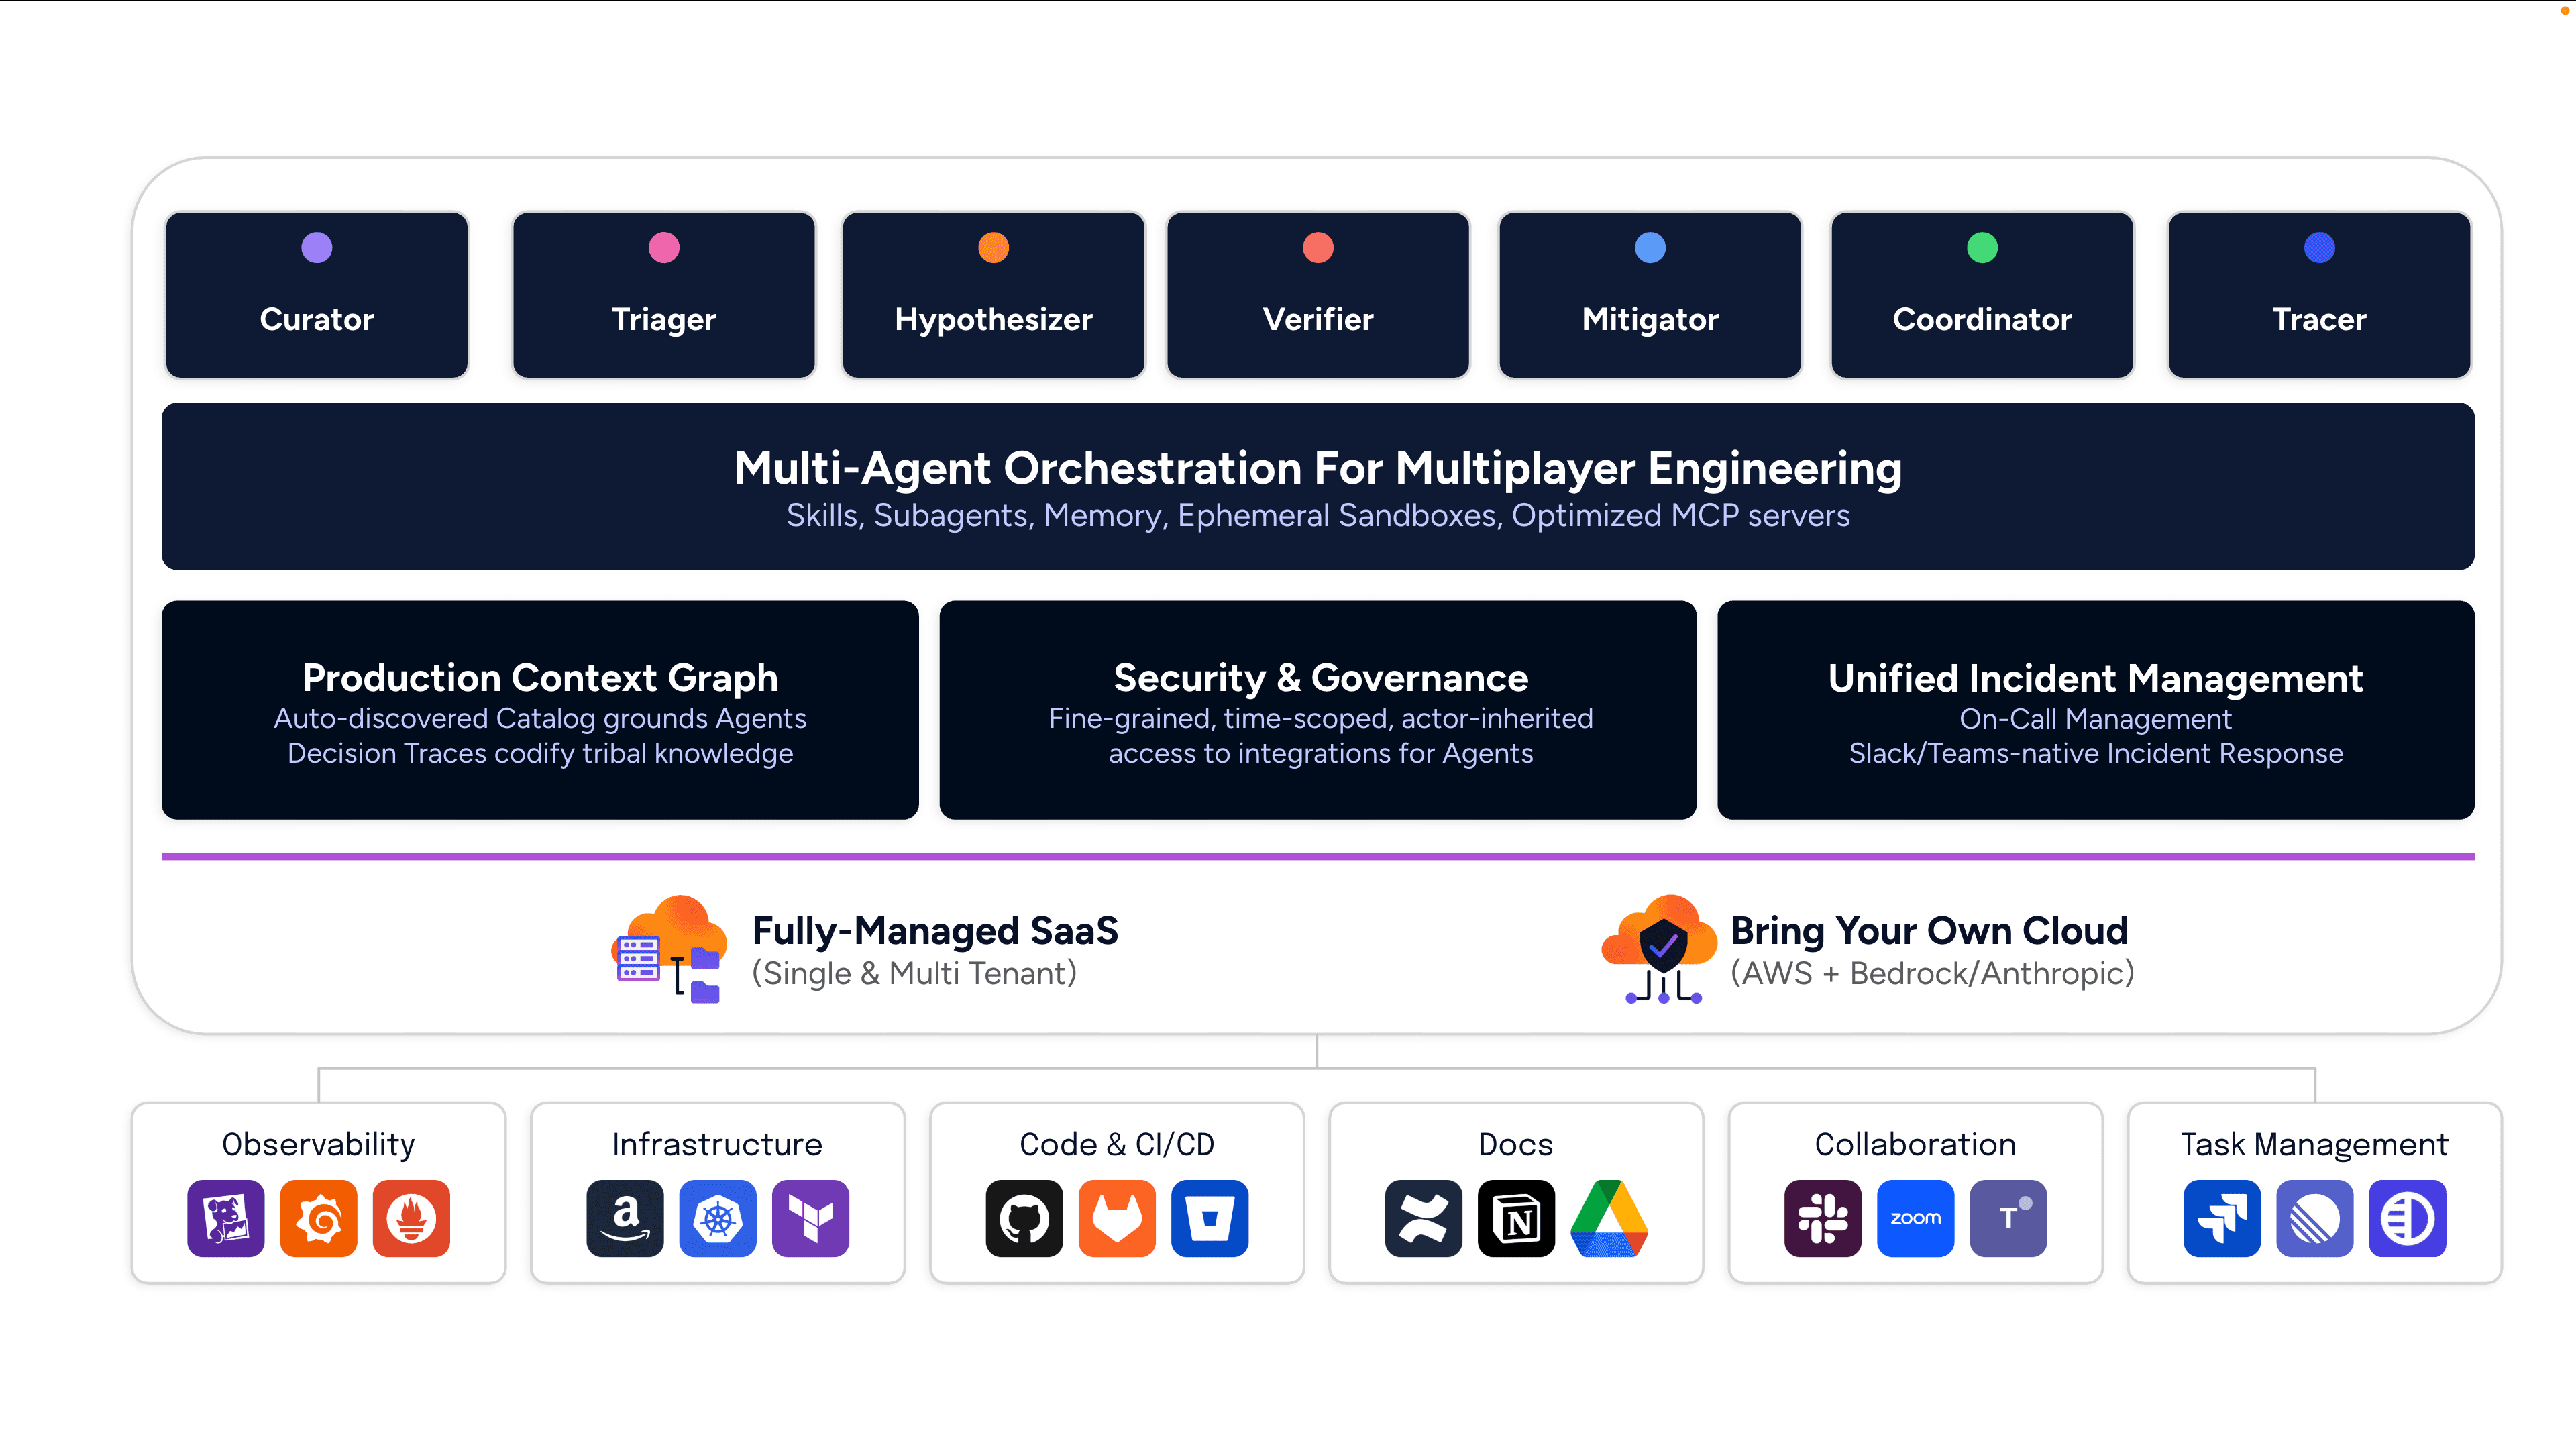Click the Jira icon under Task Management
The width and height of the screenshot is (2576, 1449).
click(2221, 1218)
